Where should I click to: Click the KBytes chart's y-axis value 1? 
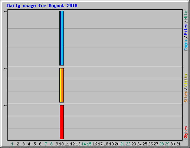(6, 105)
